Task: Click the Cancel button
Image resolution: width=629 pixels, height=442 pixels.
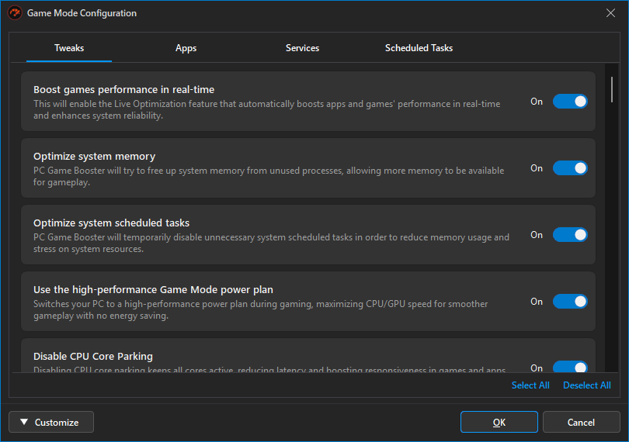Action: [x=581, y=422]
